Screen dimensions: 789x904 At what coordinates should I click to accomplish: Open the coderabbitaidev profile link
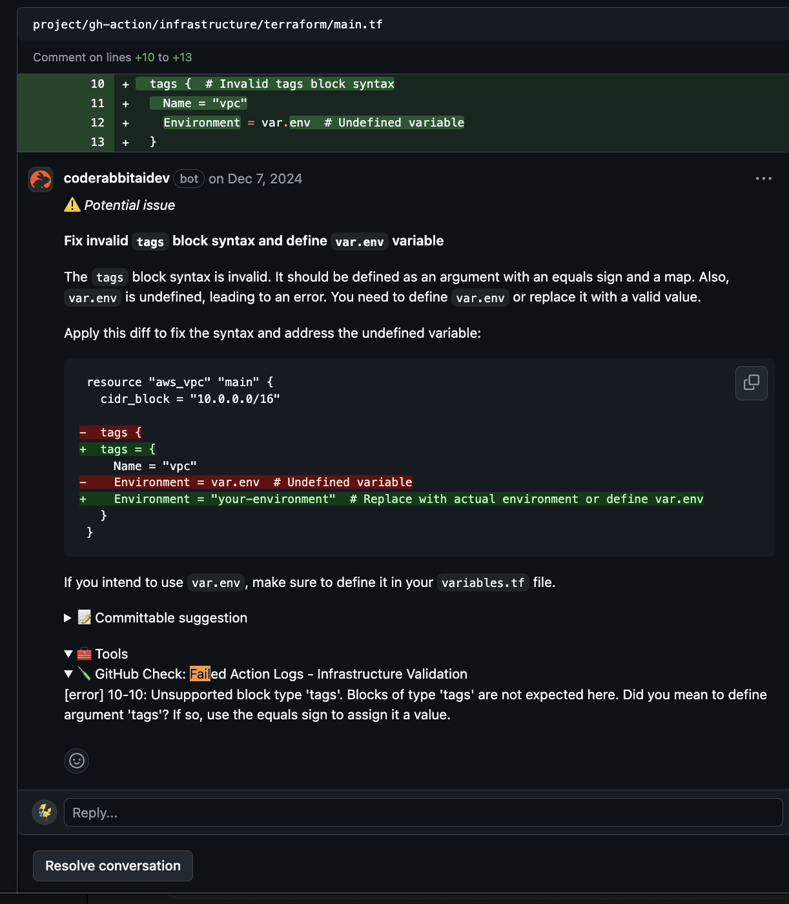pyautogui.click(x=116, y=178)
